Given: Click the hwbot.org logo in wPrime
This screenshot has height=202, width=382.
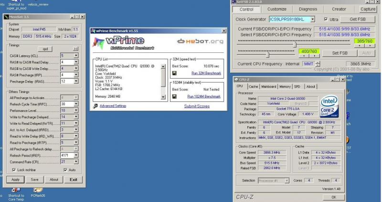Looking at the screenshot, I should click(200, 41).
